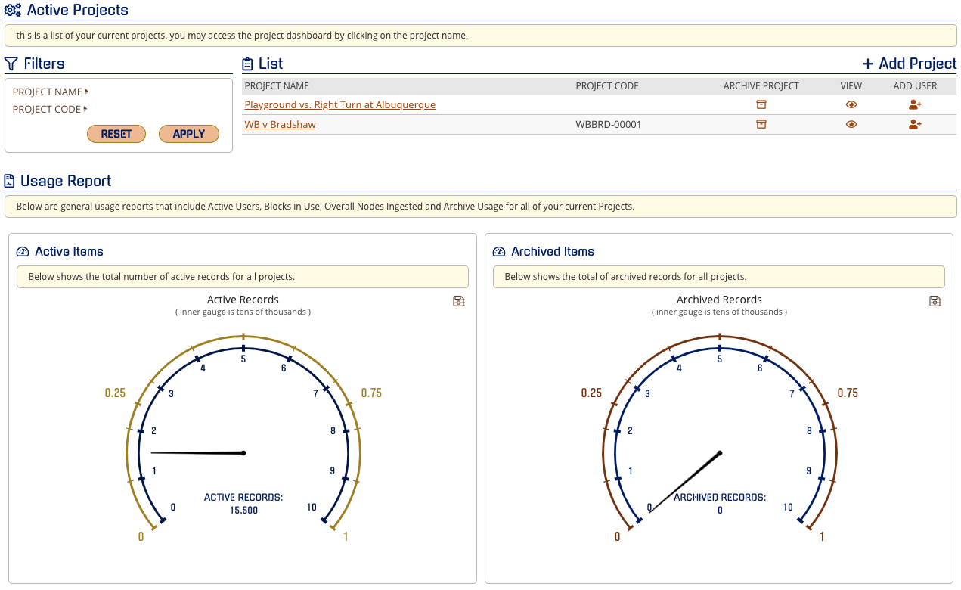Click the Active Projects gears icon

coord(13,11)
